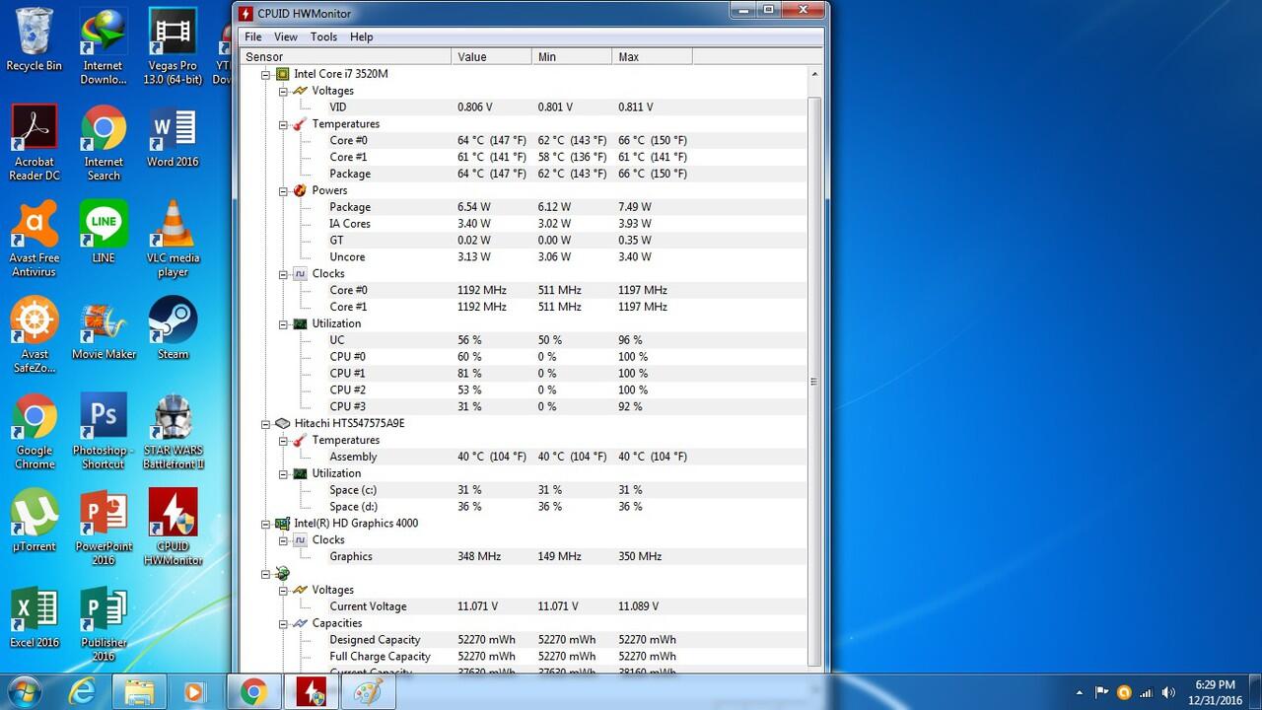Screen dimensions: 1262x710
Task: Collapse the battery Capacities section
Action: [x=283, y=623]
